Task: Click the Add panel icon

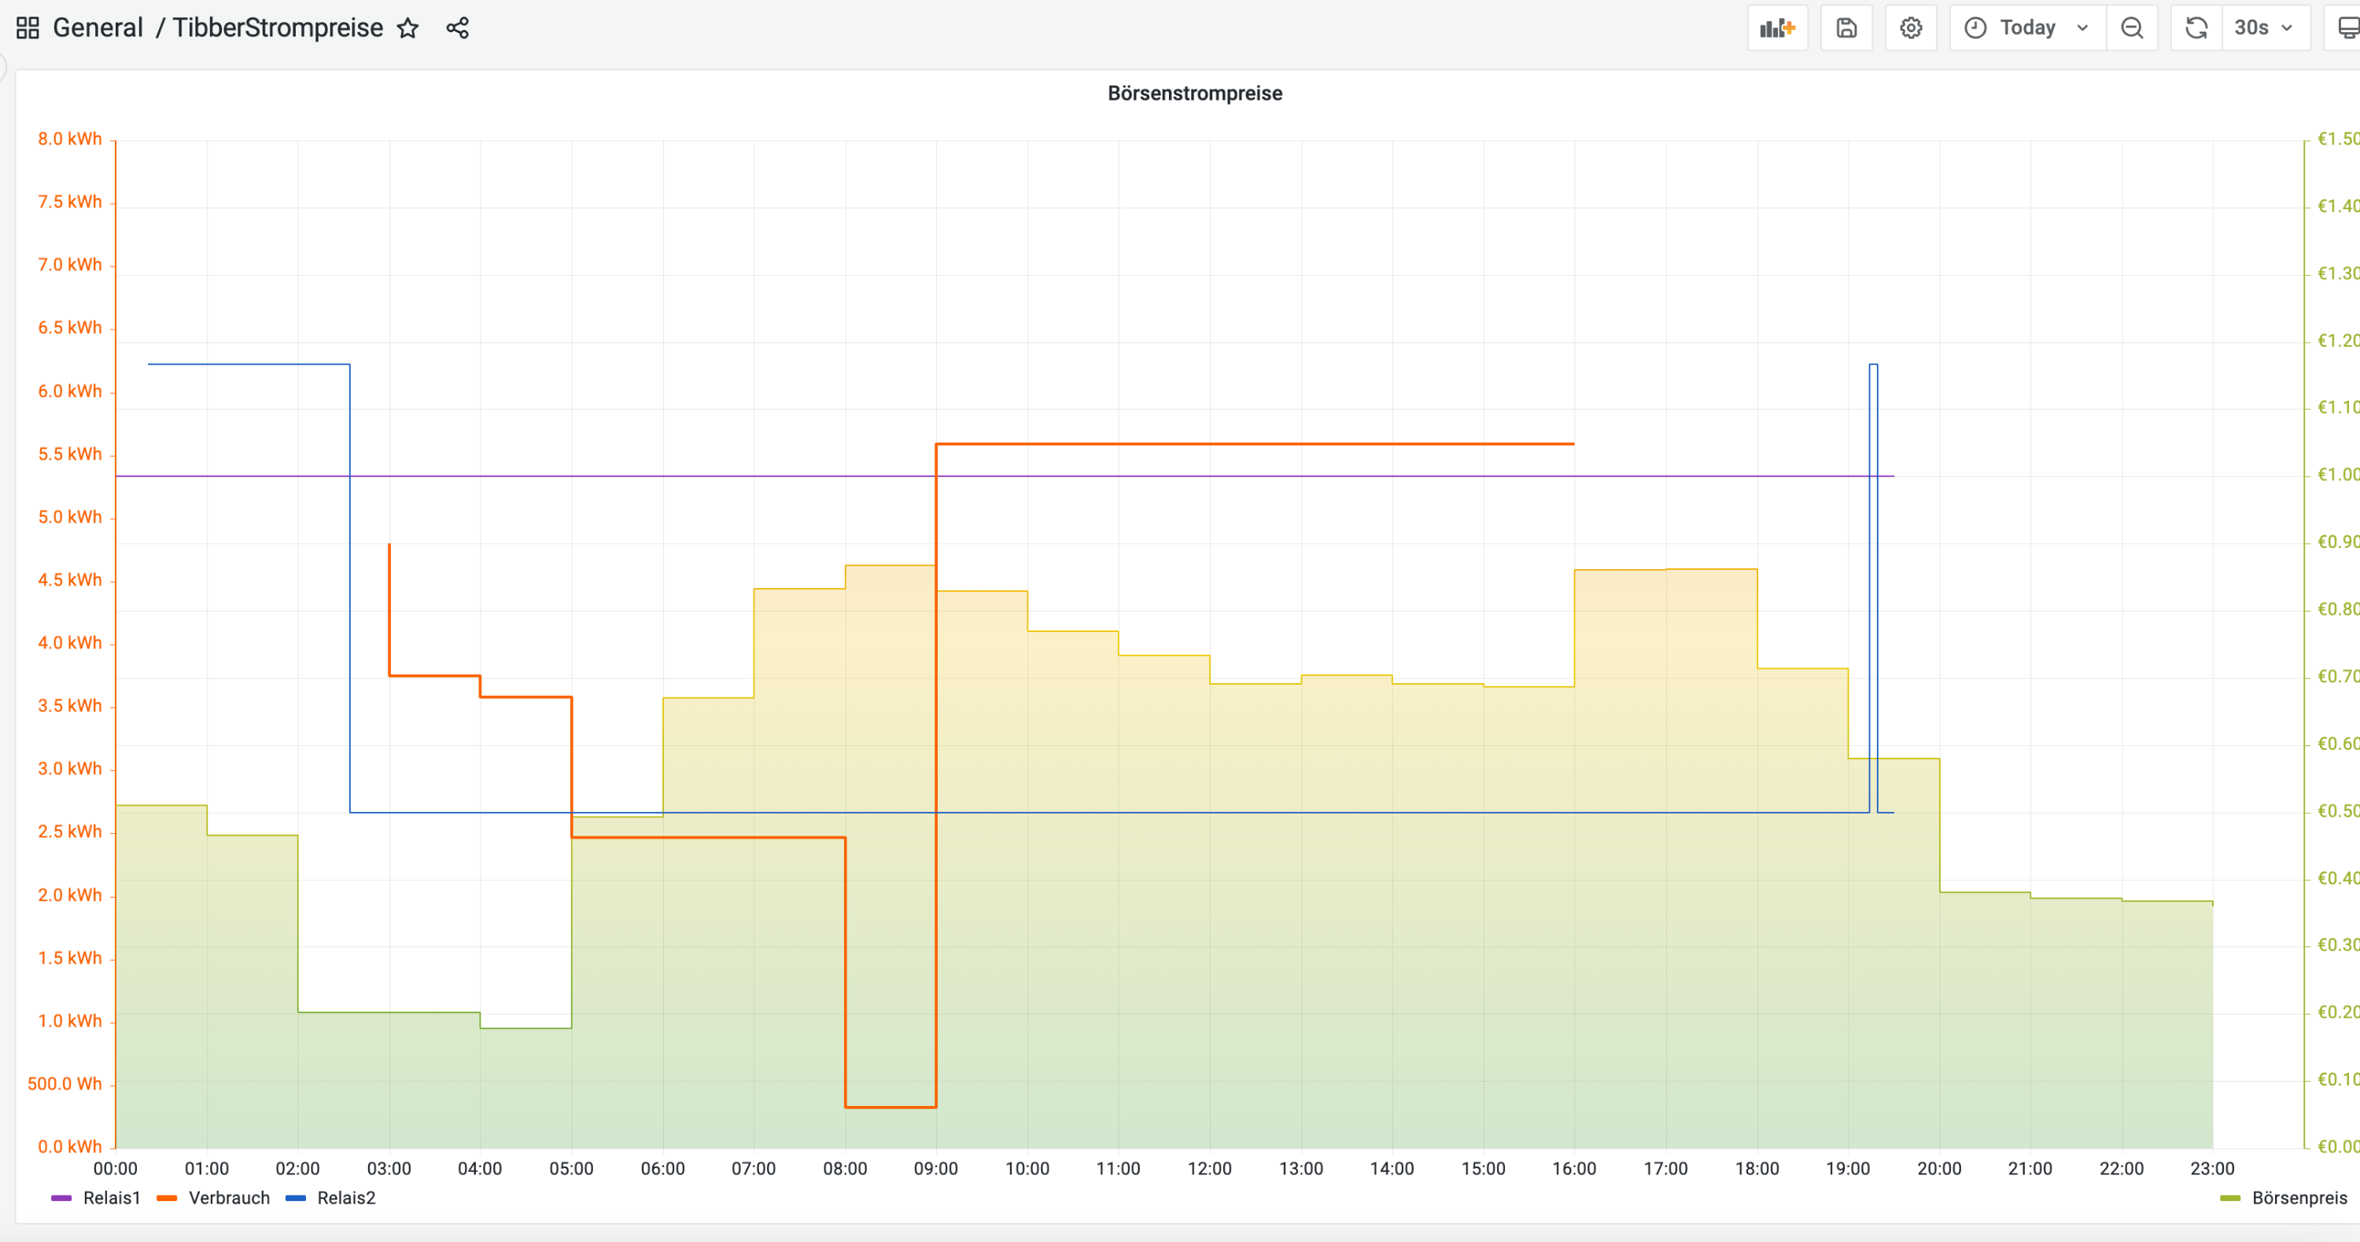Action: [x=1776, y=28]
